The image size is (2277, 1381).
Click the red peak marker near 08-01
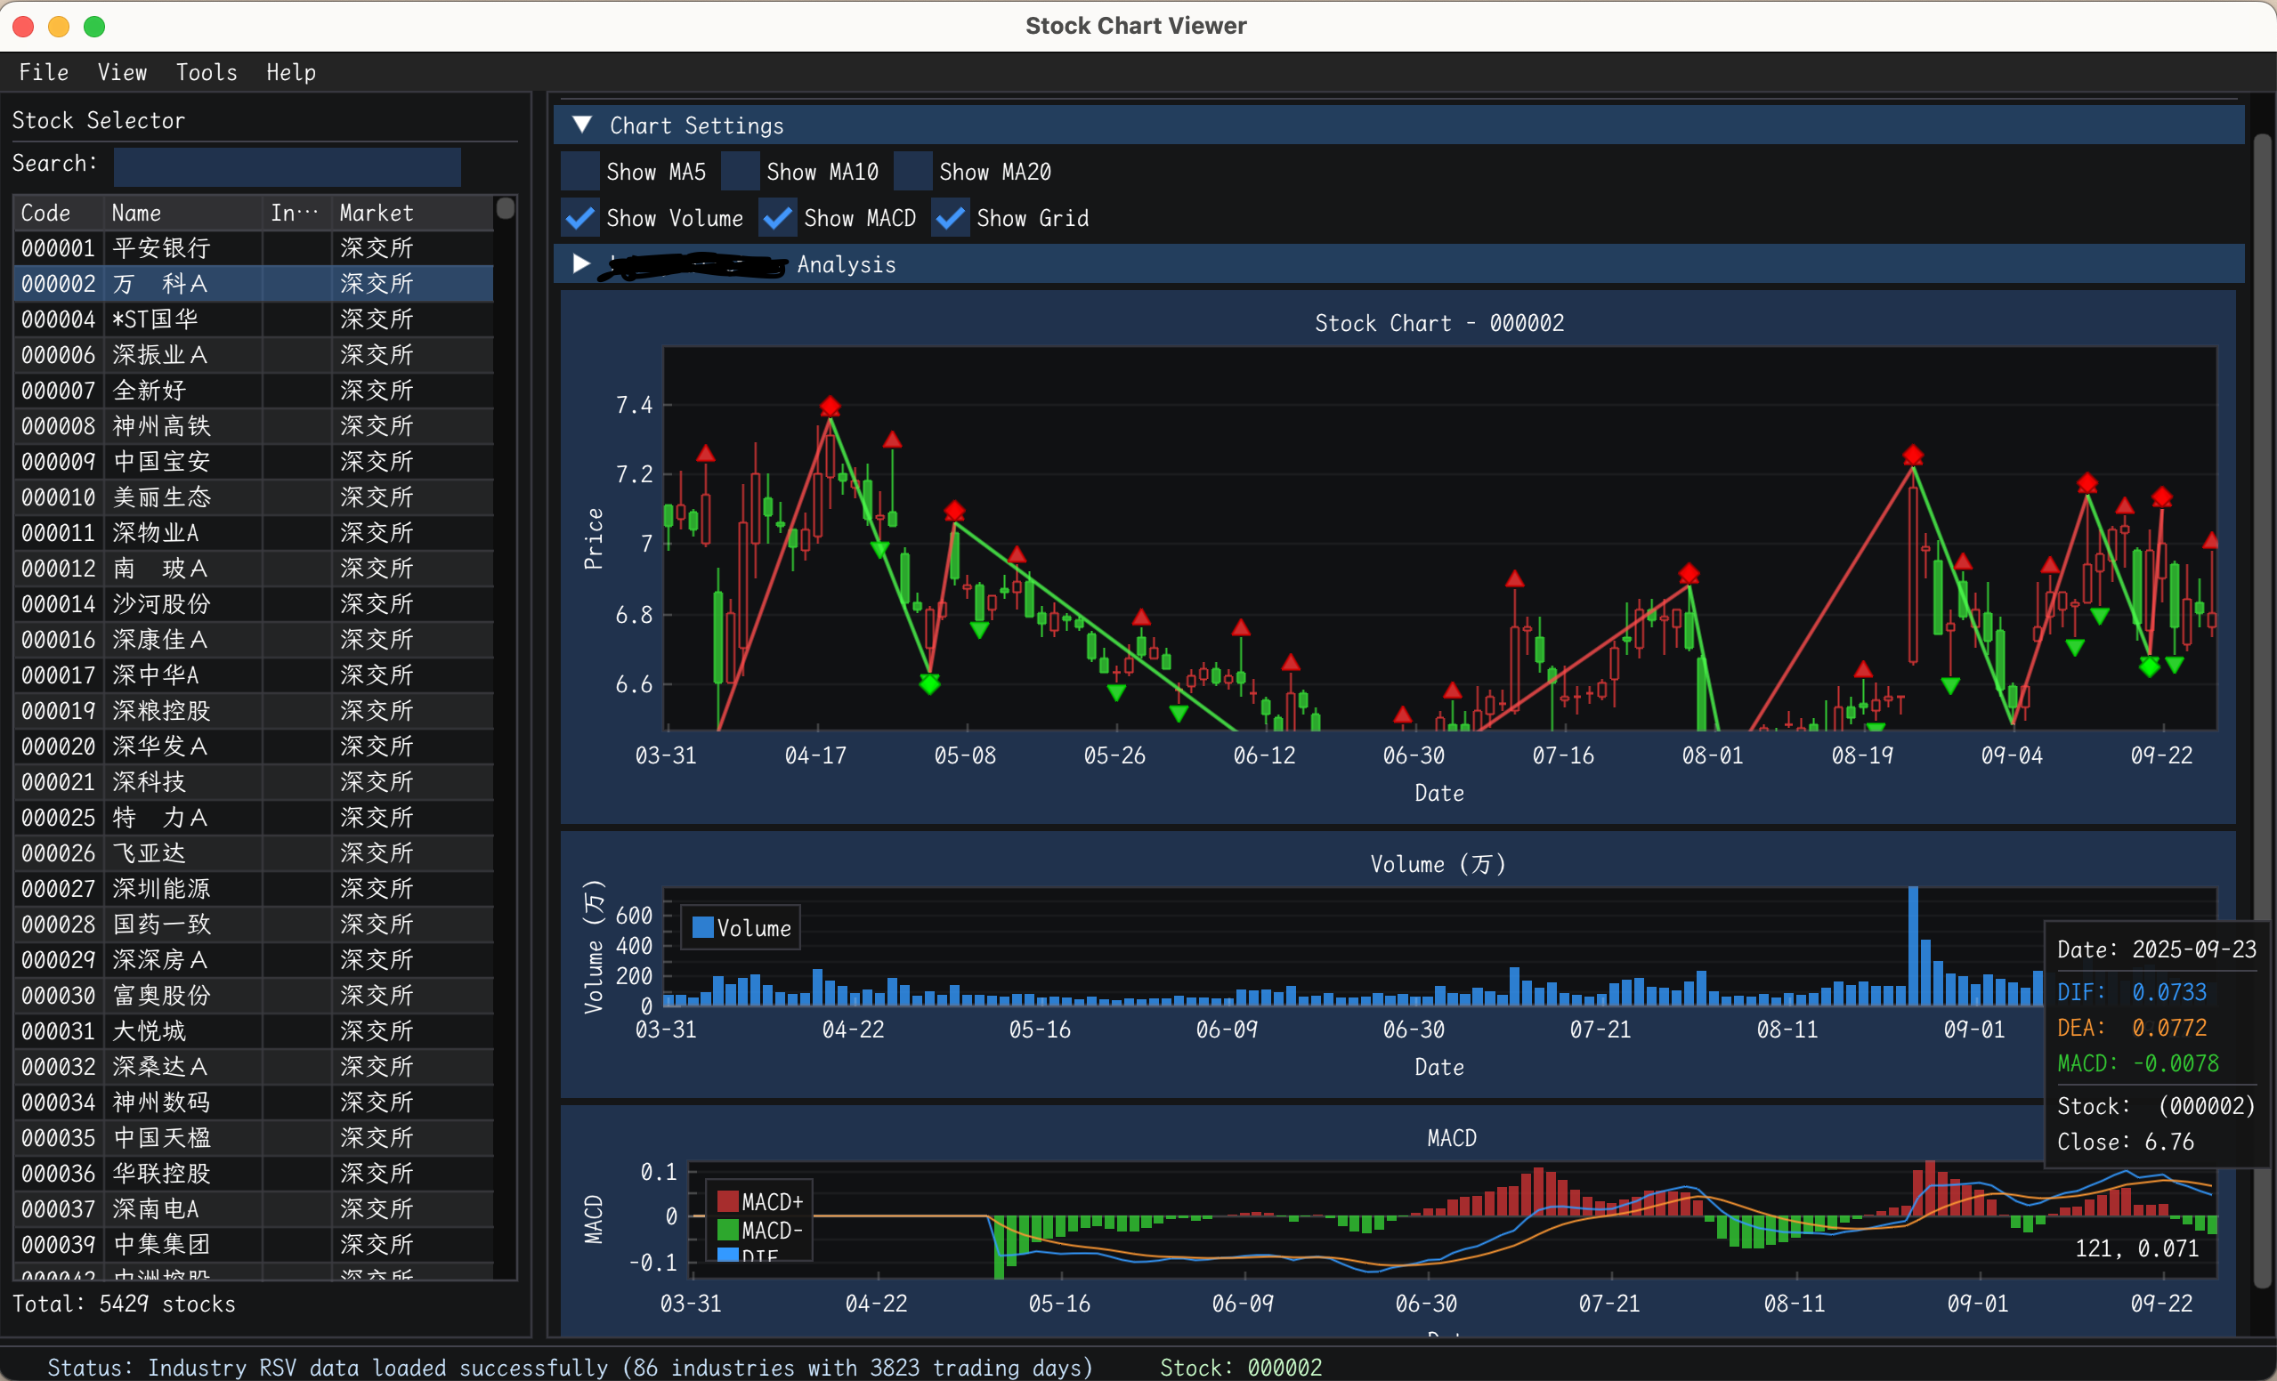pos(1689,574)
